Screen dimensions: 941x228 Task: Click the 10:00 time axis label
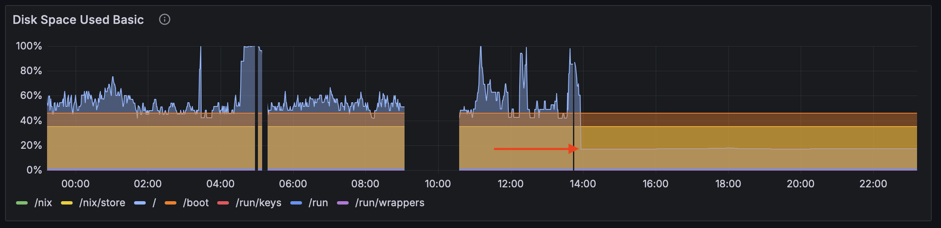[x=438, y=184]
